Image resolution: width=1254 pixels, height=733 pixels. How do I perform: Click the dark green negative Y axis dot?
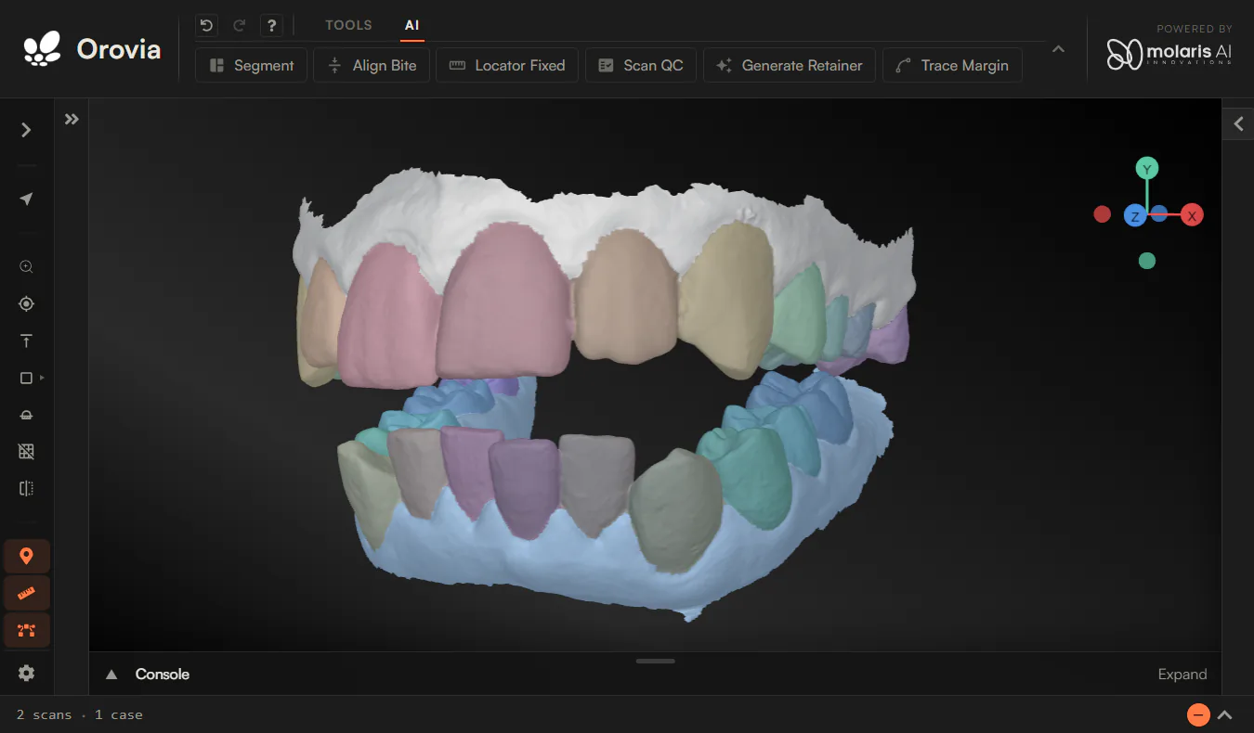click(1147, 261)
